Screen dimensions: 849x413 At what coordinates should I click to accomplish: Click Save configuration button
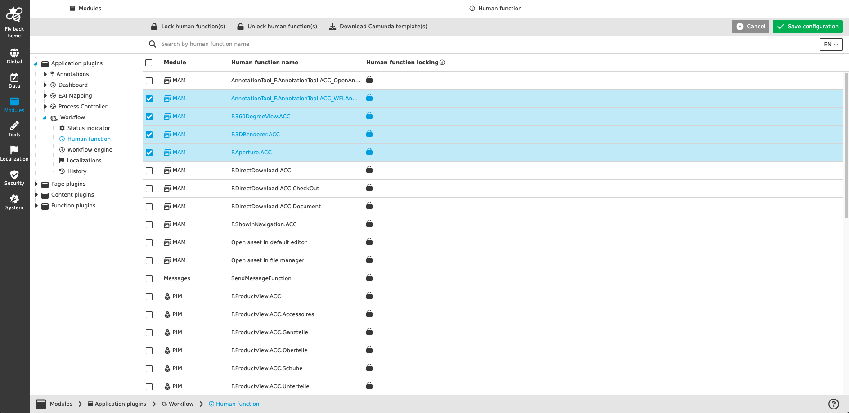[x=808, y=26]
